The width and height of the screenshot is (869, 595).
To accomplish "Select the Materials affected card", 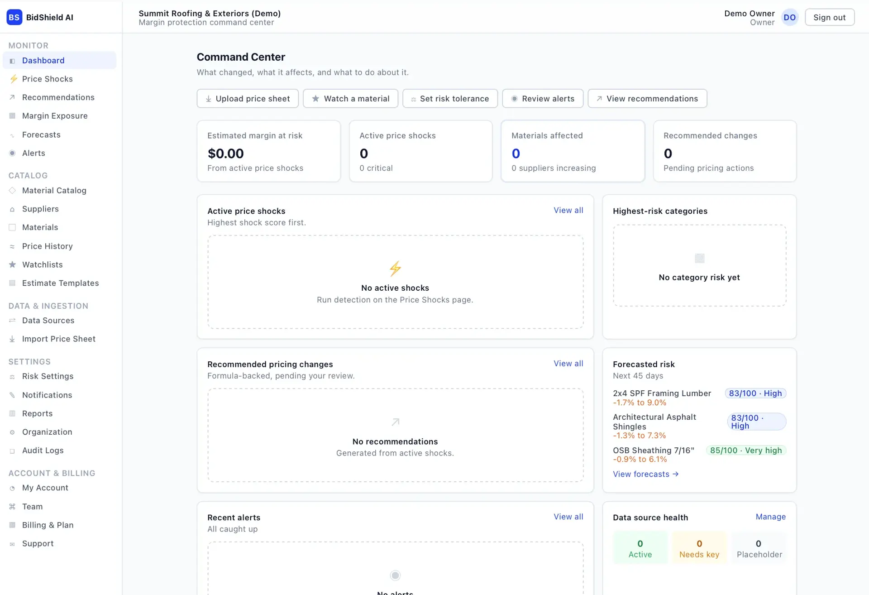I will [573, 151].
